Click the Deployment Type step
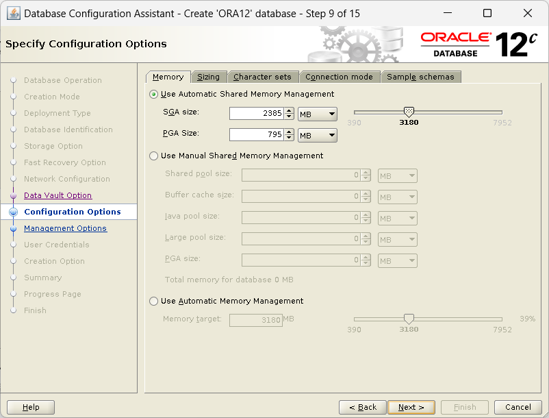The height and width of the screenshot is (418, 549). pos(57,113)
